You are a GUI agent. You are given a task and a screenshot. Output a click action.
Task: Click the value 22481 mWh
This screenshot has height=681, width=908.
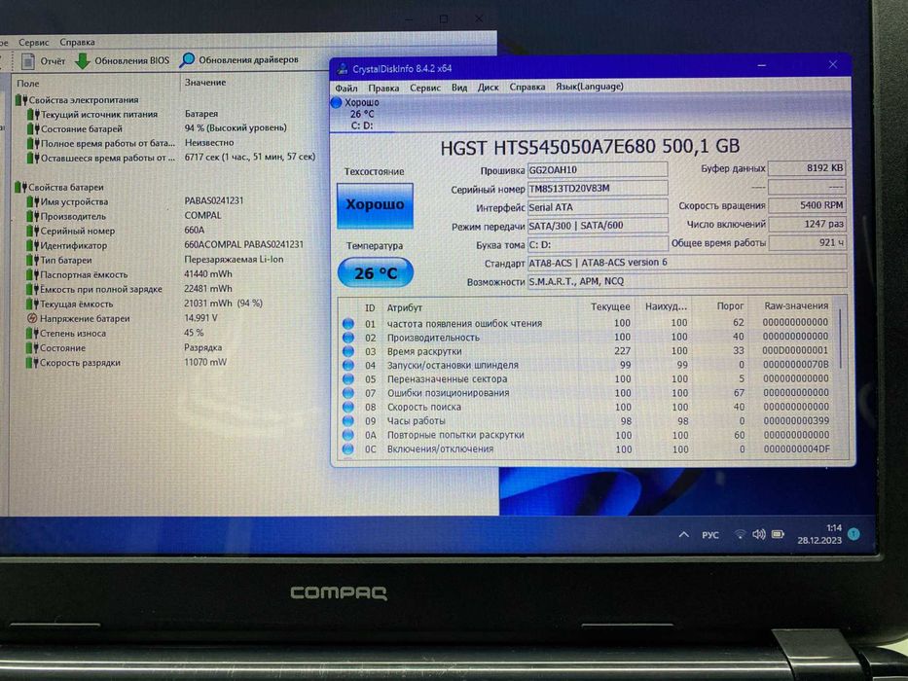coord(208,288)
